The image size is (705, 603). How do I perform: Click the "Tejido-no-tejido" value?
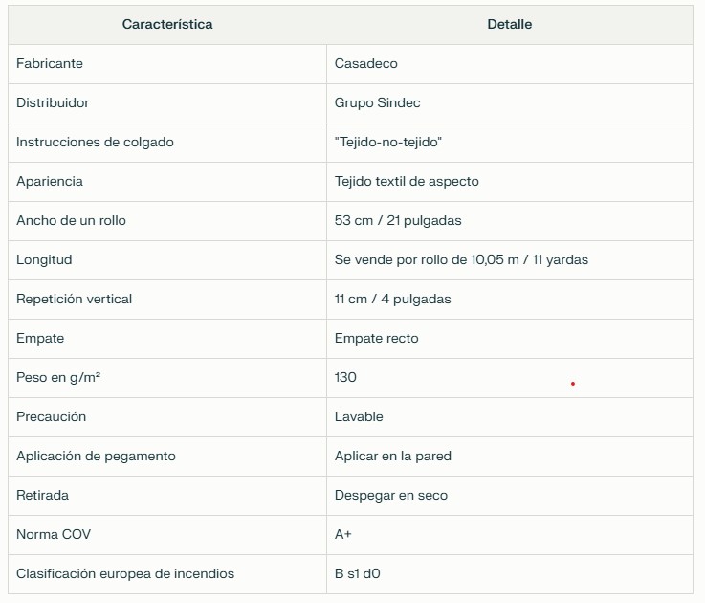coord(388,143)
